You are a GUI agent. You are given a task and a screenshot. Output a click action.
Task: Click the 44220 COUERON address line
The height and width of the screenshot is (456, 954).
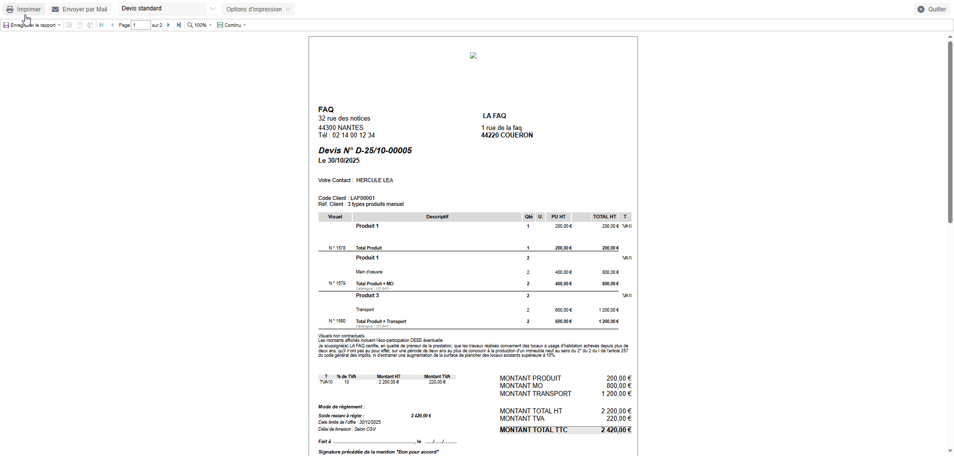507,135
